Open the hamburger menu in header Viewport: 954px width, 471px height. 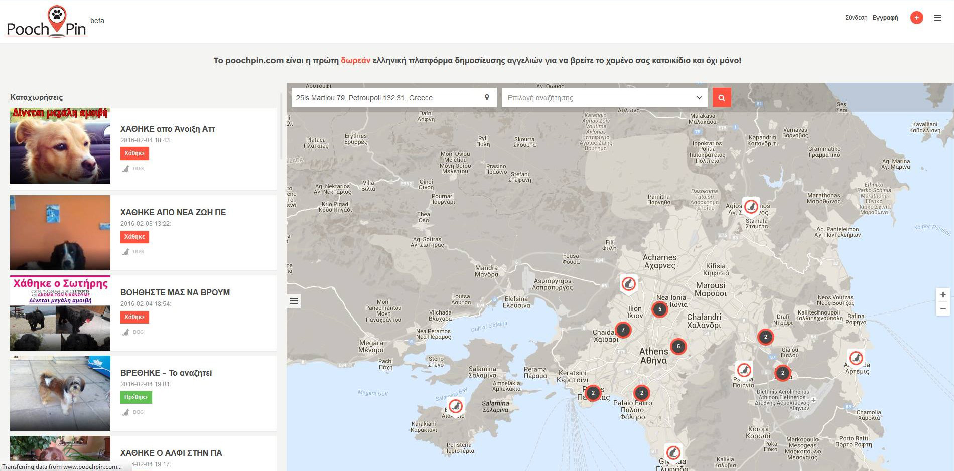pyautogui.click(x=937, y=18)
